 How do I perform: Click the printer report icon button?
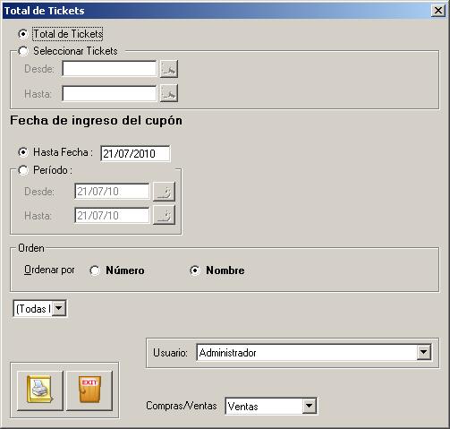tap(40, 390)
